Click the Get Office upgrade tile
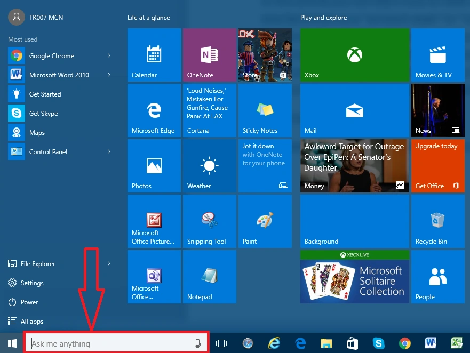470x353 pixels. coord(438,166)
